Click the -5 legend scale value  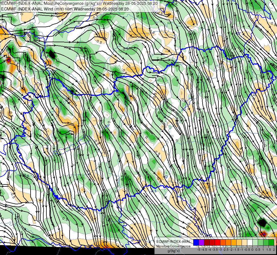[x=199, y=250]
